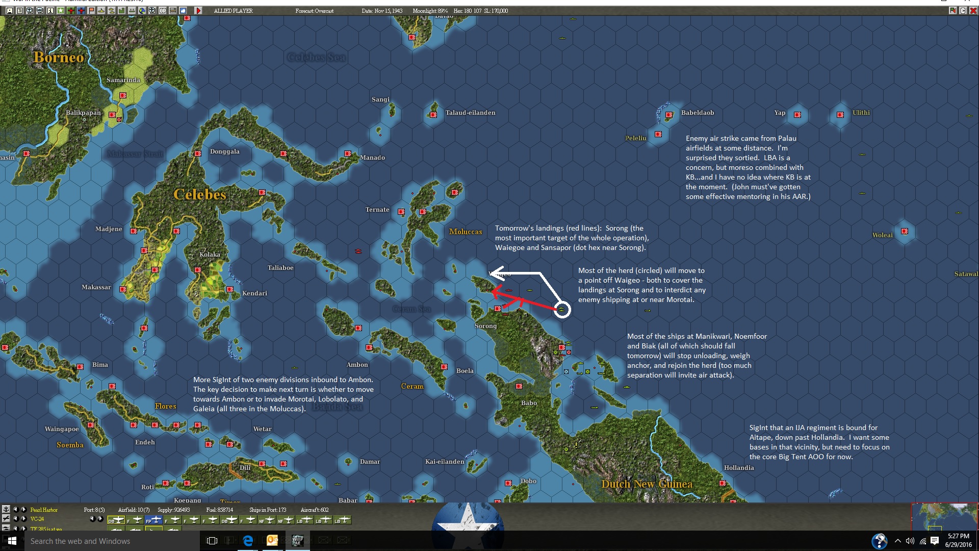Click the VC-24 air group name
This screenshot has width=979, height=551.
tap(37, 519)
